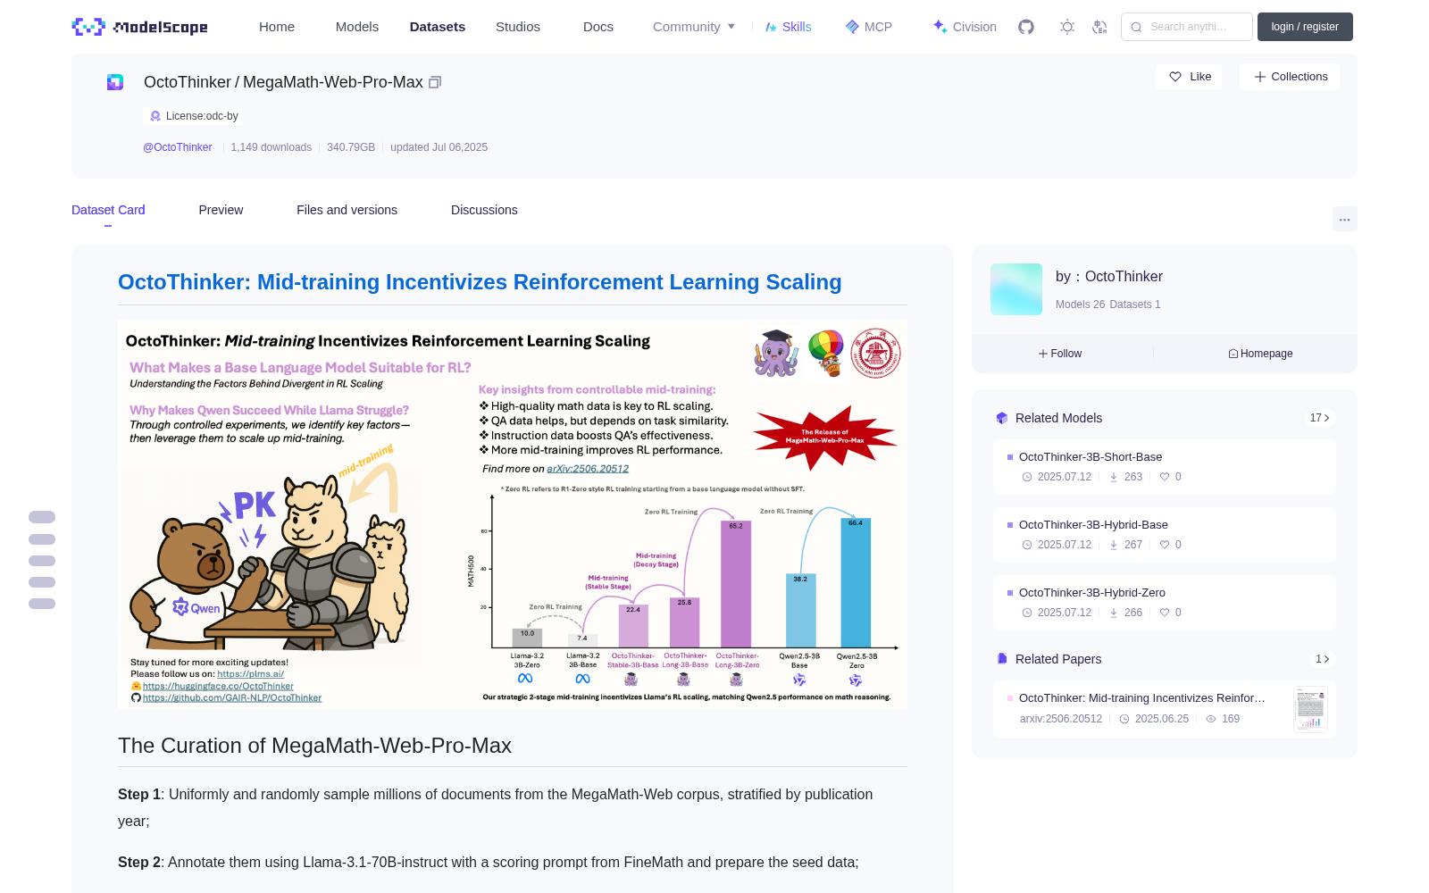Click the Models 26 stat text
The width and height of the screenshot is (1429, 893).
point(1080,305)
